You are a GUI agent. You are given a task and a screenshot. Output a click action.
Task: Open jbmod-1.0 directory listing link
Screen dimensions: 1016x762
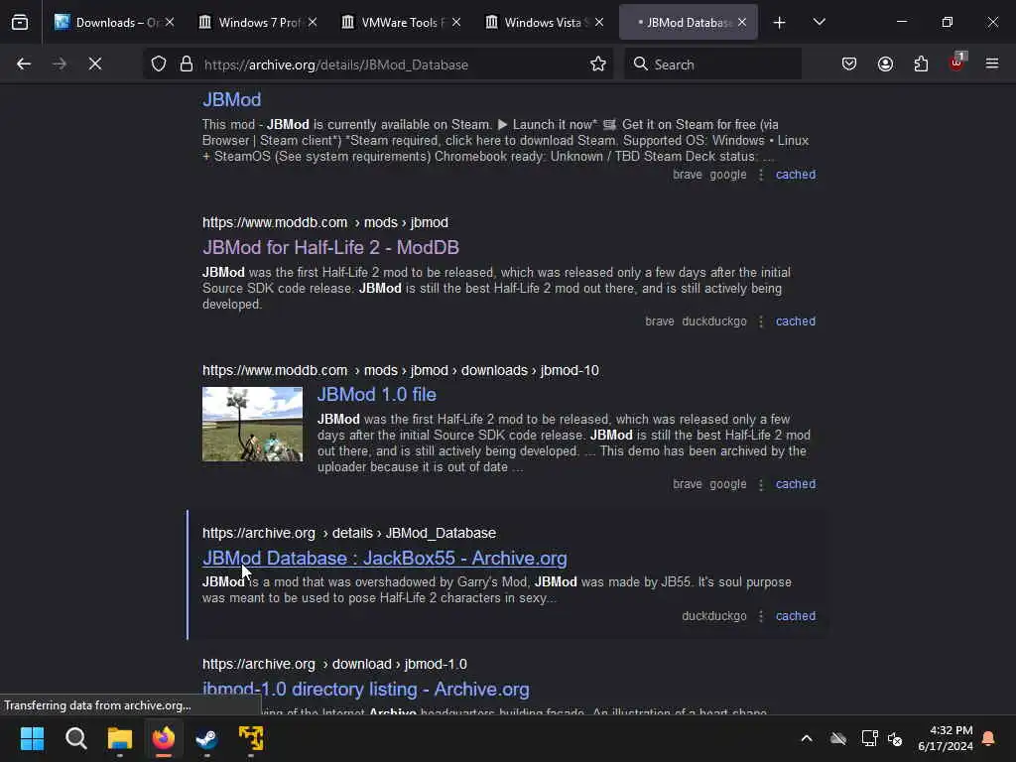(x=365, y=690)
